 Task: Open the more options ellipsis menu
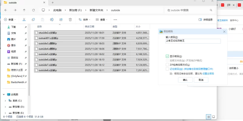click(115, 20)
